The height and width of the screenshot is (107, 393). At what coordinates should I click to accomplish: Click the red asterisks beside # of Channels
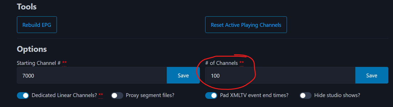click(242, 63)
